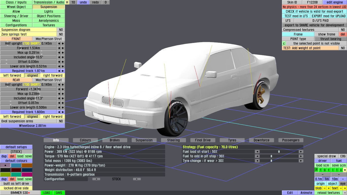Click left arrow for Fuel to add in pit stop
347x195 pixels.
(257, 156)
